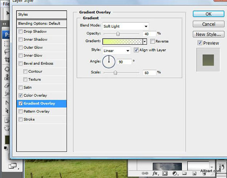
Task: Click the screen mode icon
Action: pos(13,166)
